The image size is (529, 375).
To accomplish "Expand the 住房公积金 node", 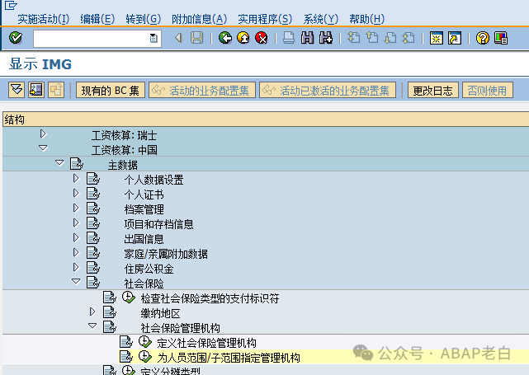I will click(x=76, y=267).
